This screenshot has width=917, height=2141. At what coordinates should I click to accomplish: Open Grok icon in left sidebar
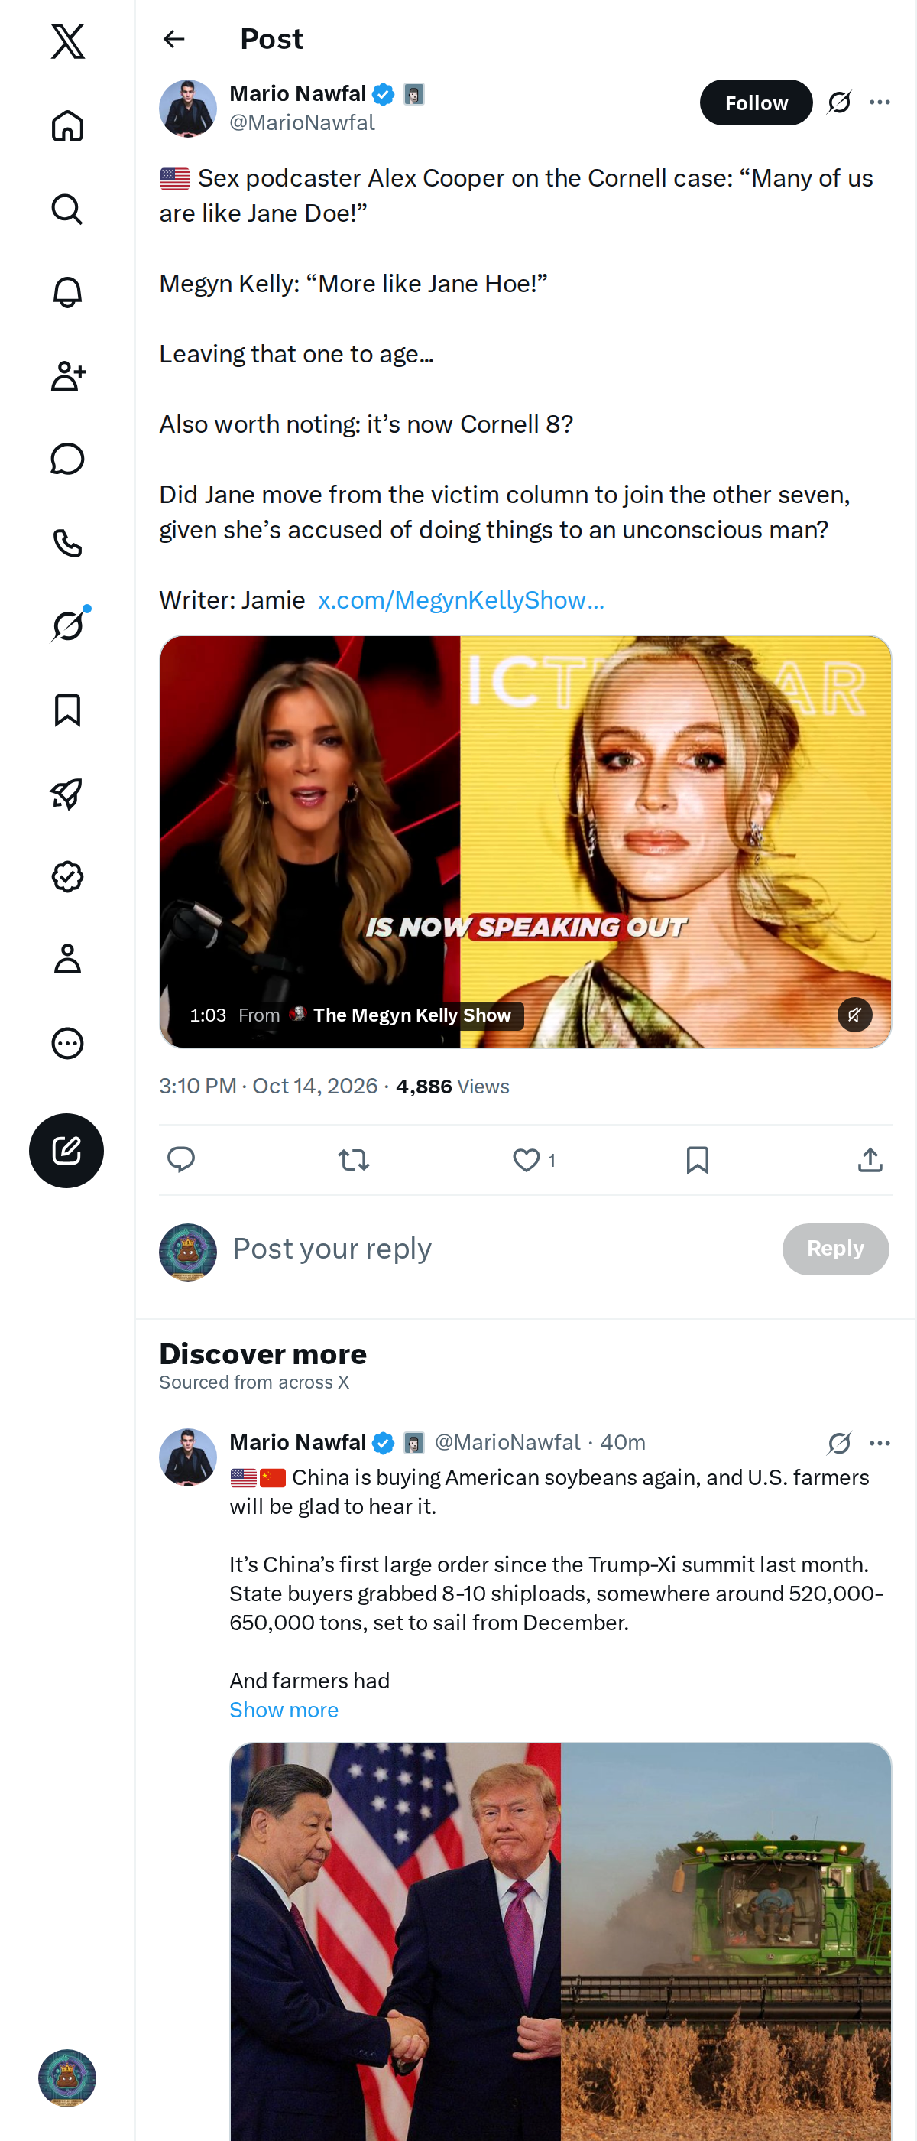67,625
